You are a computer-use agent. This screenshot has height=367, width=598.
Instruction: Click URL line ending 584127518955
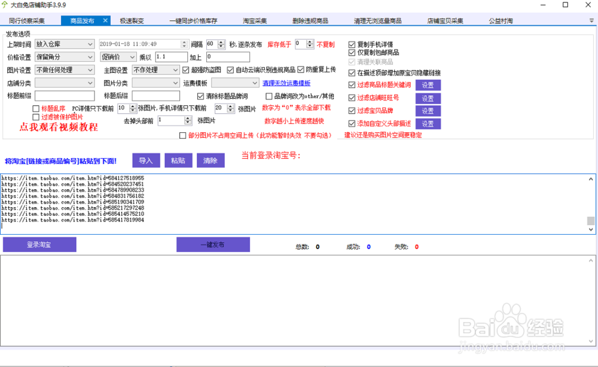click(x=72, y=178)
